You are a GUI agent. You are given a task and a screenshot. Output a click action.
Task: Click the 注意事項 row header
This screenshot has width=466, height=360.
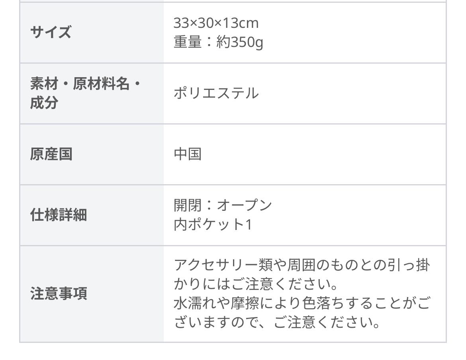coord(58,294)
